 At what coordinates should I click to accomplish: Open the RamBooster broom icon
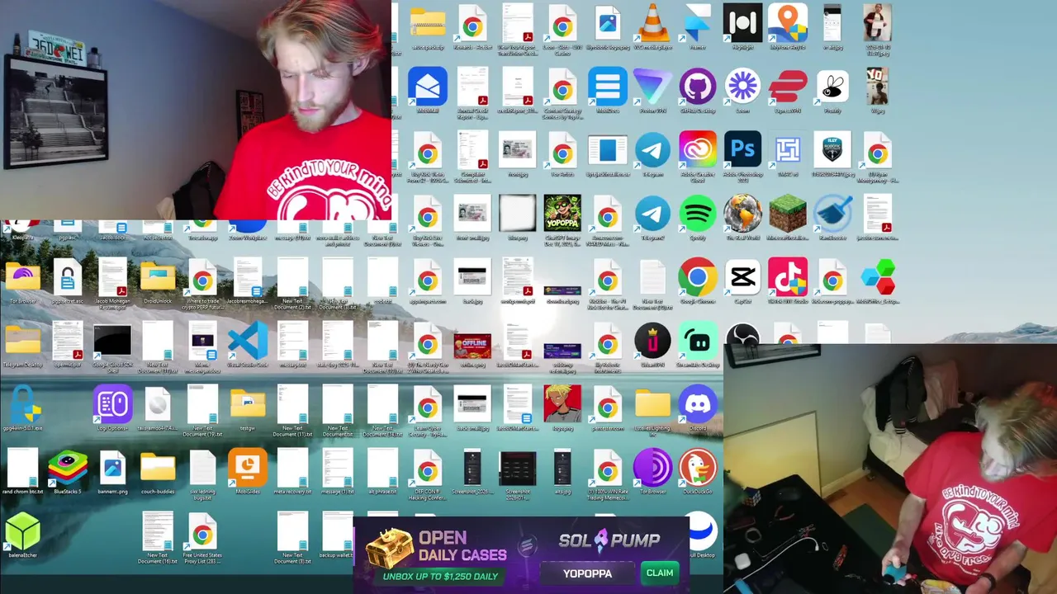click(x=832, y=214)
